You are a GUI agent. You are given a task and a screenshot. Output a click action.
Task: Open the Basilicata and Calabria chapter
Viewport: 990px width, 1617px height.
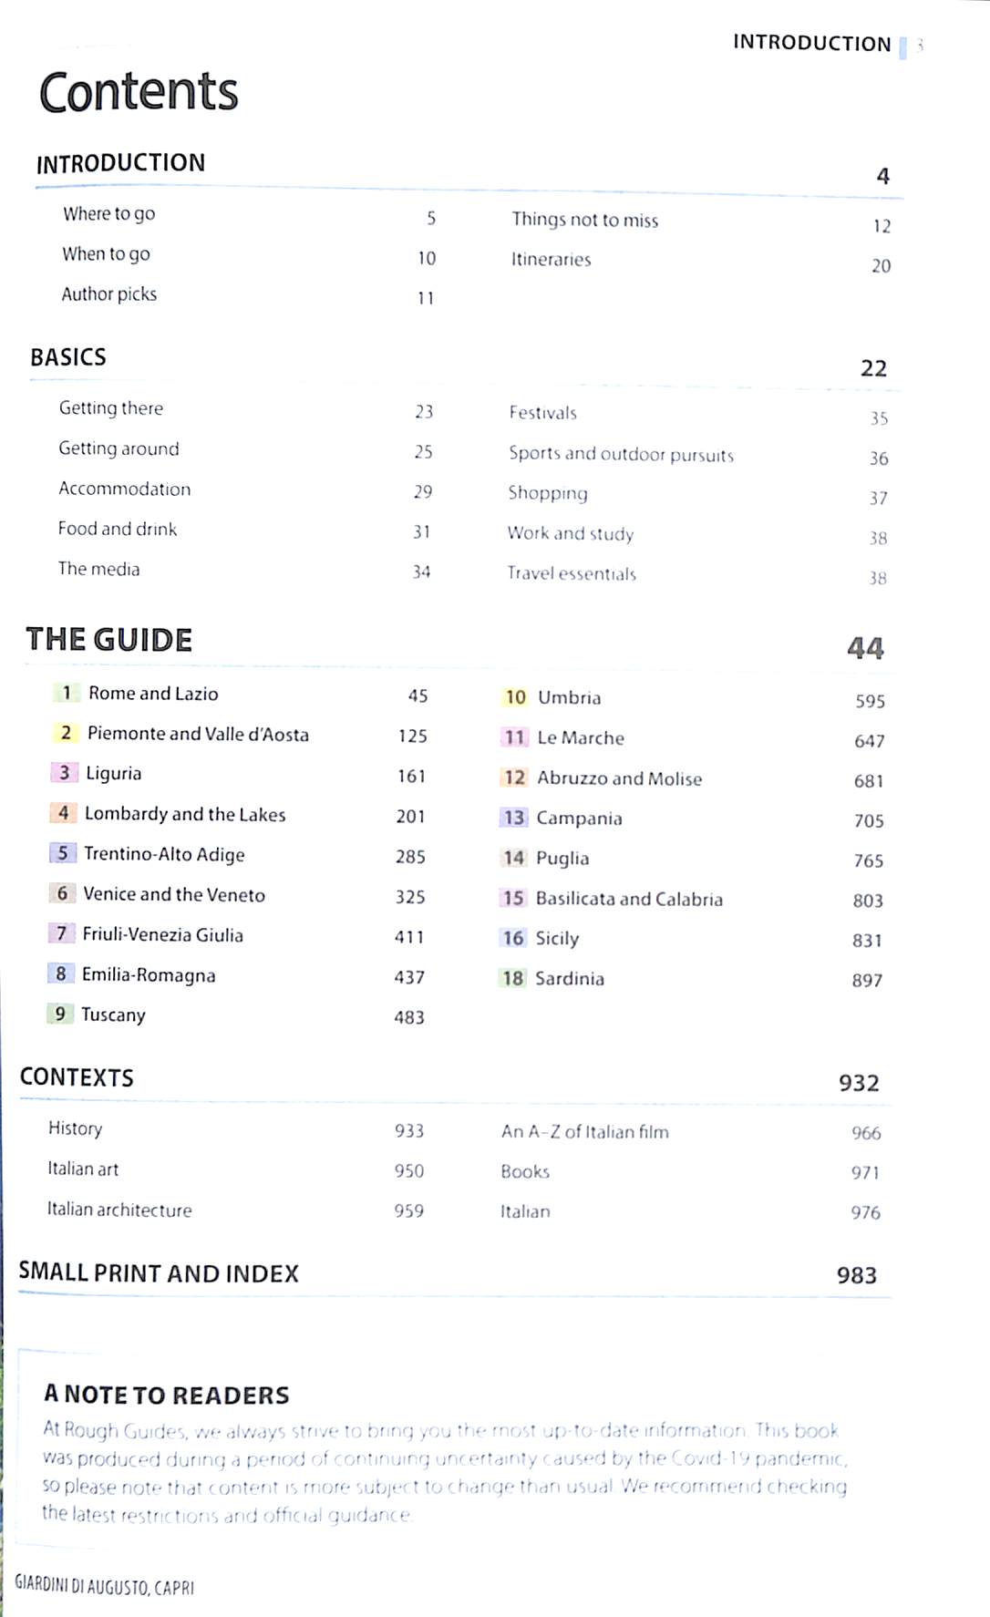pos(629,899)
